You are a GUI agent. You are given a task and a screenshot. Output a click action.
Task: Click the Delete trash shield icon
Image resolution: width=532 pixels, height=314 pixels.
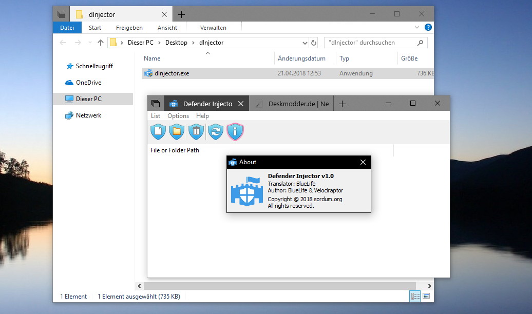(196, 131)
